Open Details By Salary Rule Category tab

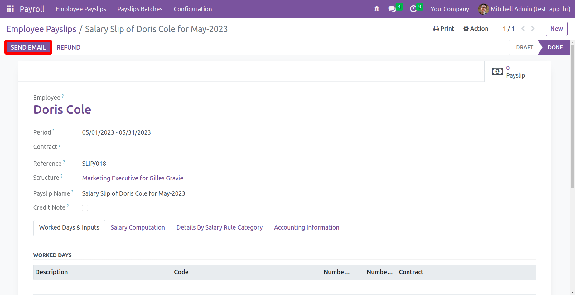point(219,227)
